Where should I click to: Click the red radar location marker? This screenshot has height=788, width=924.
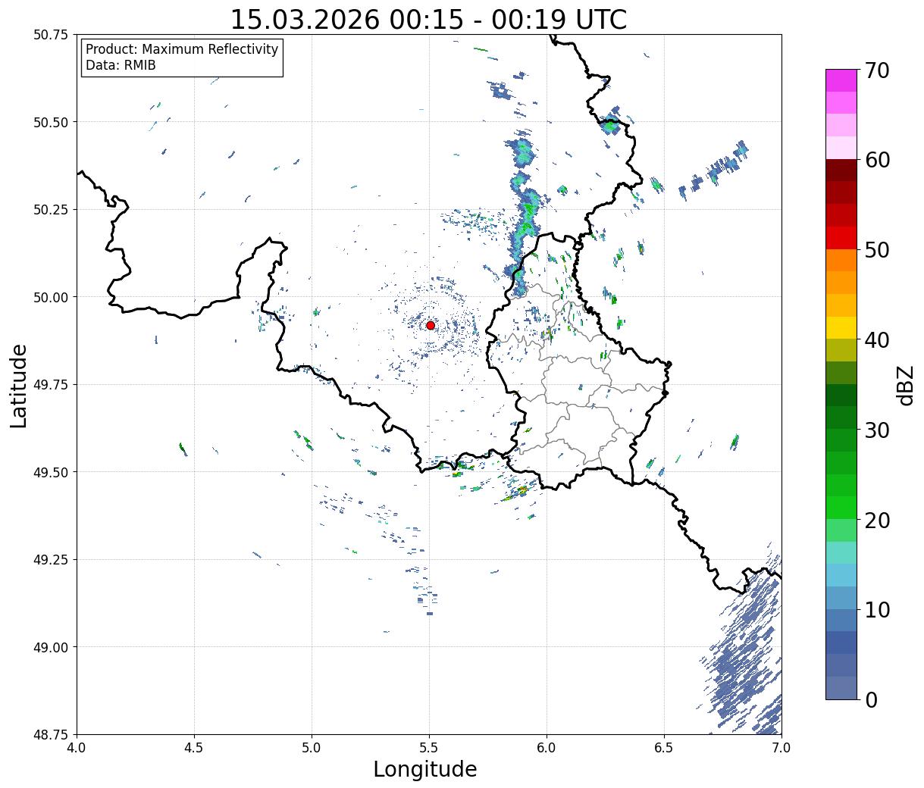[431, 325]
